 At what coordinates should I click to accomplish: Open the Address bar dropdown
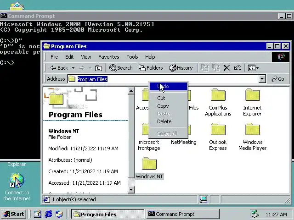tap(262, 79)
